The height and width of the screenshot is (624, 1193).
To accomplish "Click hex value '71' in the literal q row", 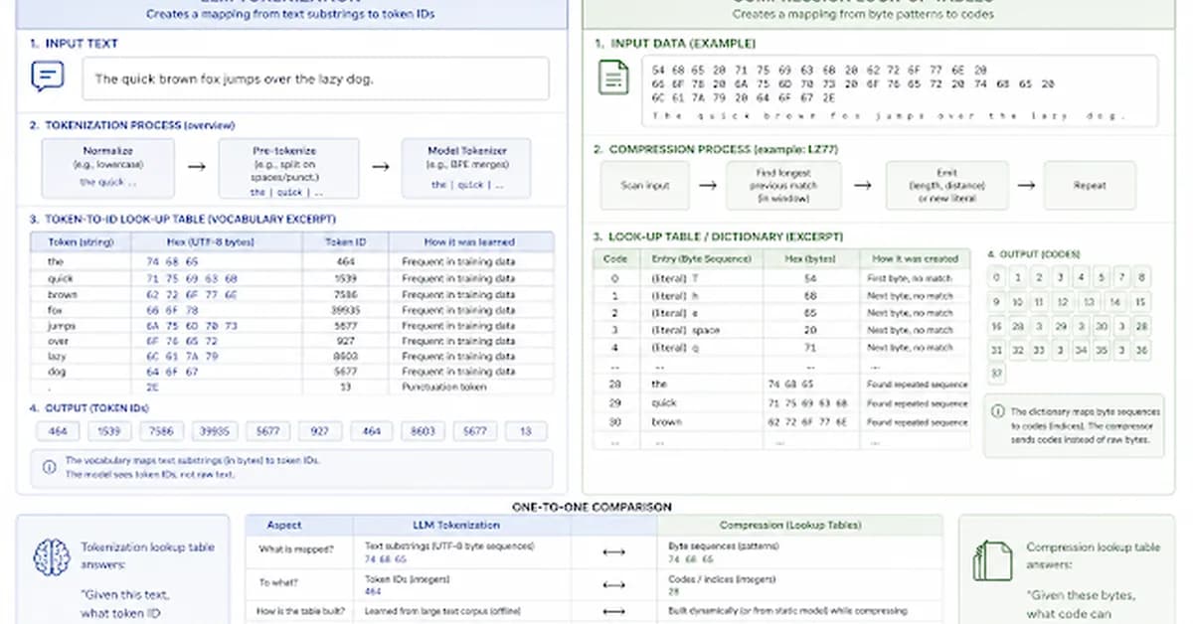I will pos(810,348).
